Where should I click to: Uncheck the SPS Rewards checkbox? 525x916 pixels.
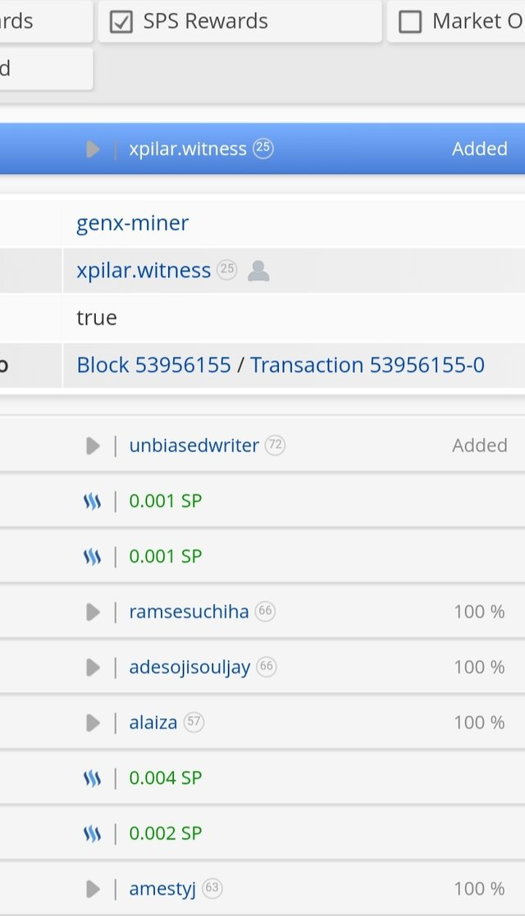tap(121, 22)
